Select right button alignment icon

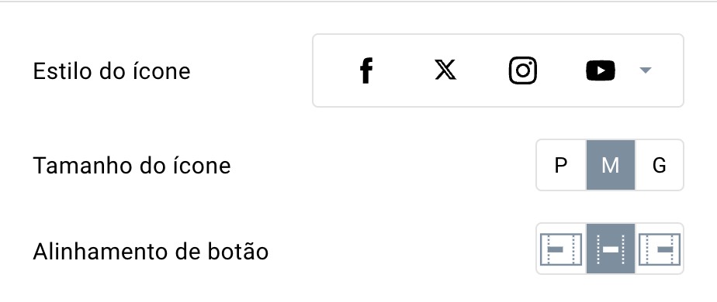point(659,249)
